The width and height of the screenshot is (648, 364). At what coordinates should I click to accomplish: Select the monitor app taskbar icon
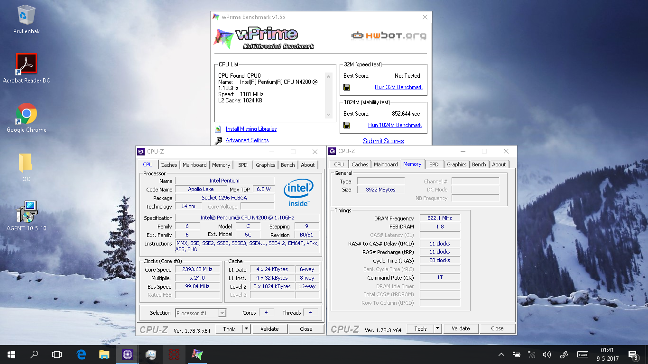coord(151,354)
